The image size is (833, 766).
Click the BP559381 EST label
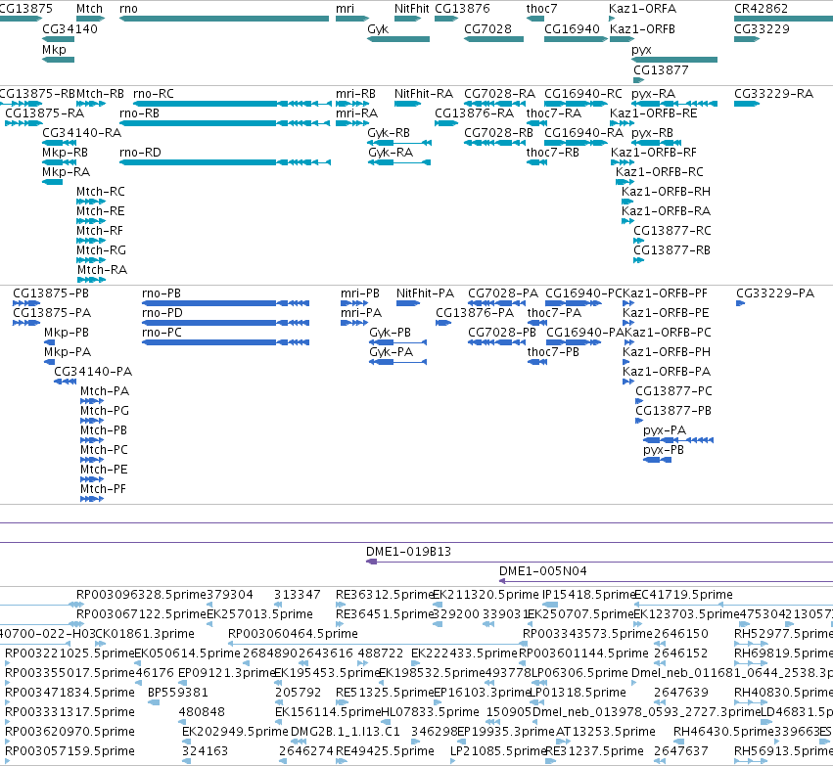click(178, 693)
